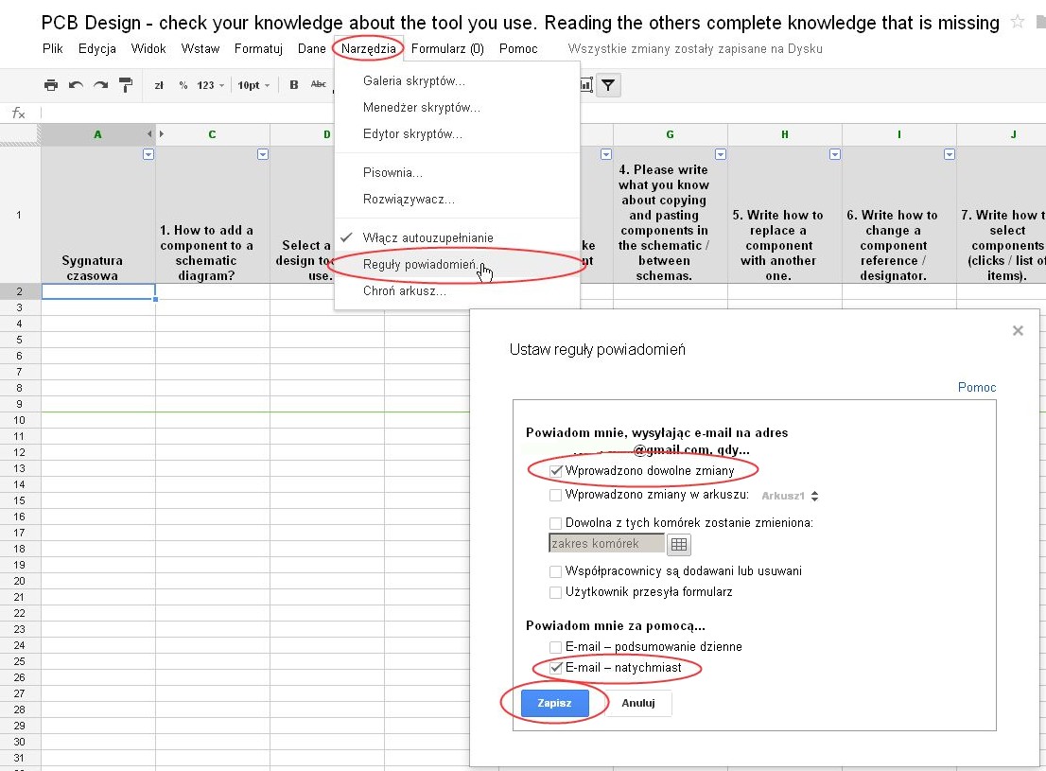Choose 'Chroń arkusz...' menu entry

point(457,291)
